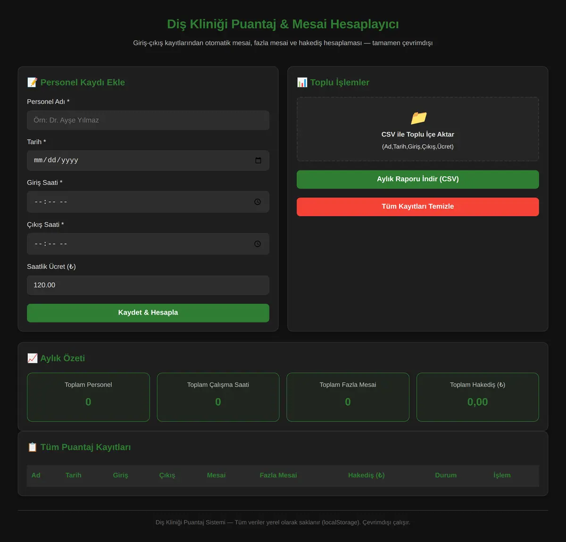566x542 pixels.
Task: Open the calendar picker in Tarih field
Action: point(258,160)
